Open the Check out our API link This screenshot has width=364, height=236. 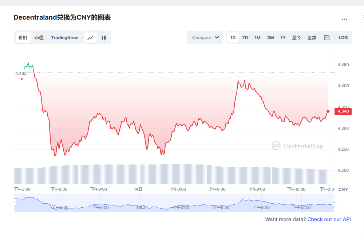click(x=329, y=219)
